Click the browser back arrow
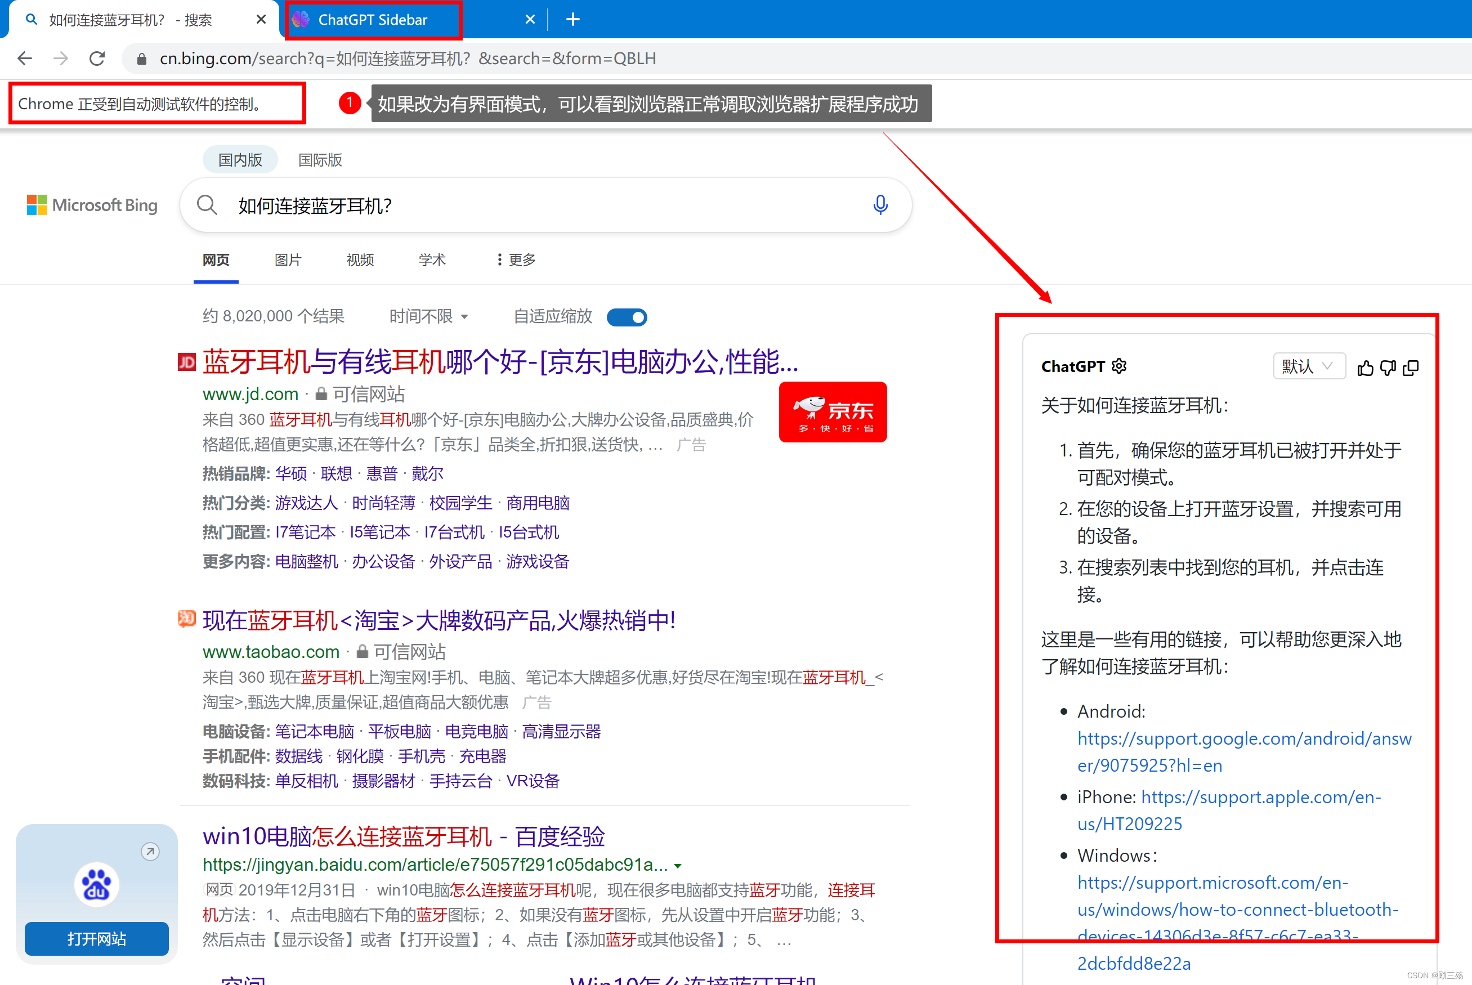Viewport: 1472px width, 985px height. 25,59
